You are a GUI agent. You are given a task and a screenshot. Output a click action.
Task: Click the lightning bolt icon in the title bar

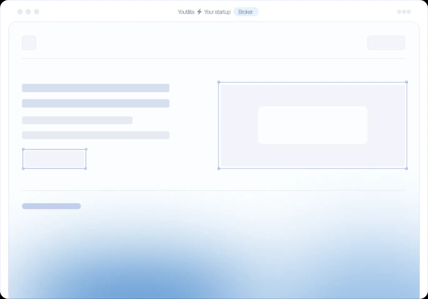click(x=199, y=12)
